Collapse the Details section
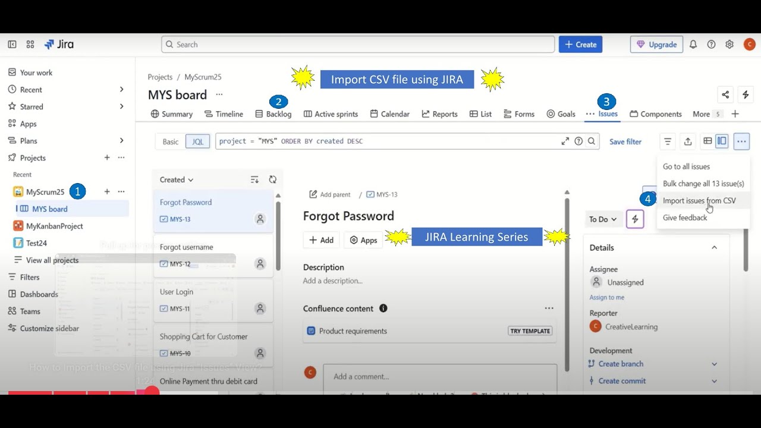This screenshot has width=761, height=428. tap(714, 248)
